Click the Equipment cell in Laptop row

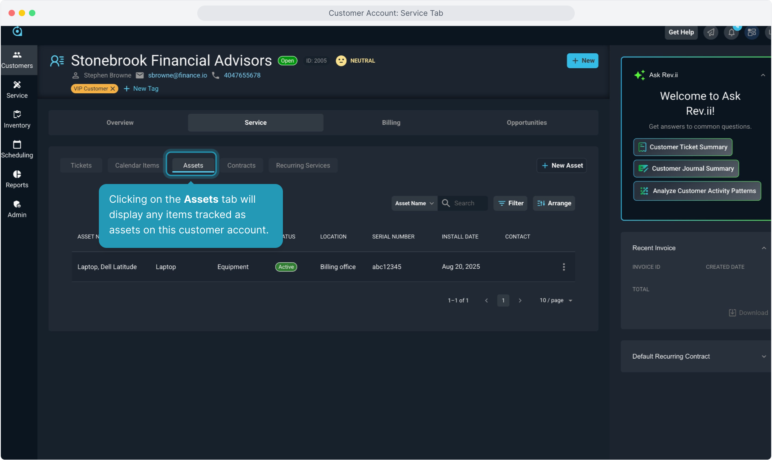233,267
